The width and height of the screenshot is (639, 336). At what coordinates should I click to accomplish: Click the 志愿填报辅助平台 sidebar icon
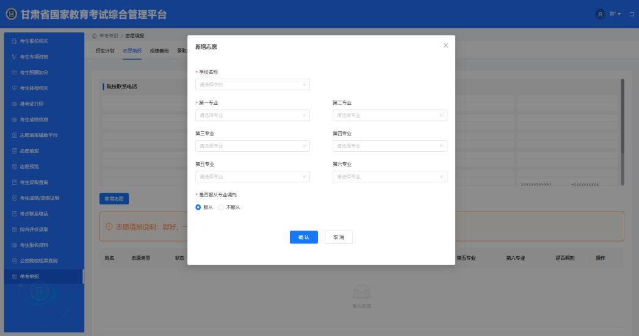tap(14, 135)
